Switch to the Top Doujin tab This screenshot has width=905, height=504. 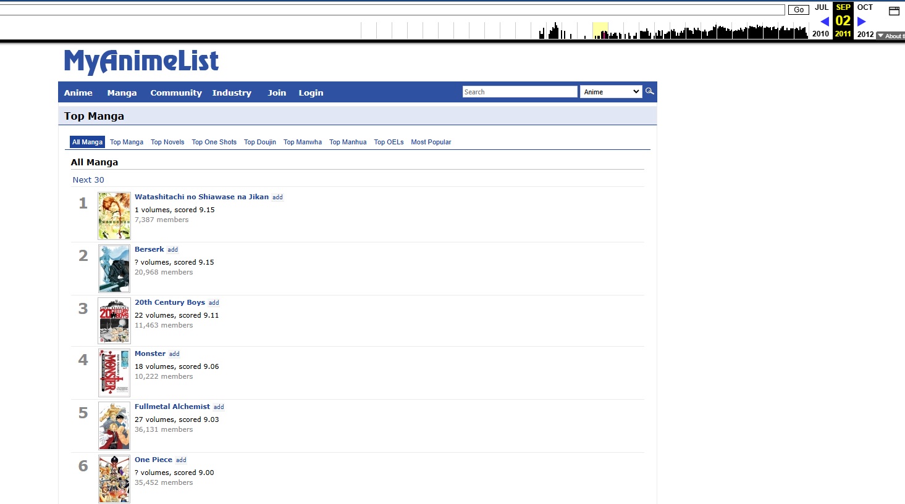pyautogui.click(x=260, y=142)
